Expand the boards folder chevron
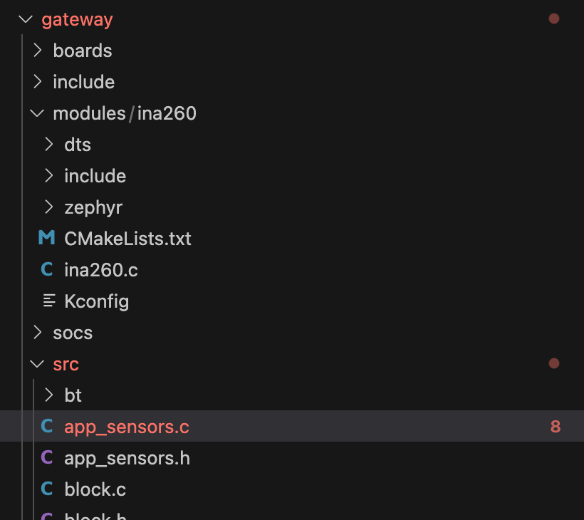The height and width of the screenshot is (520, 584). pos(37,50)
